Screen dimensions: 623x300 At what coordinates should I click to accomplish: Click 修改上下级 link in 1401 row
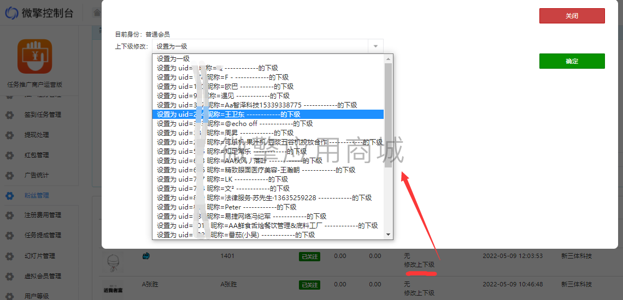click(419, 265)
